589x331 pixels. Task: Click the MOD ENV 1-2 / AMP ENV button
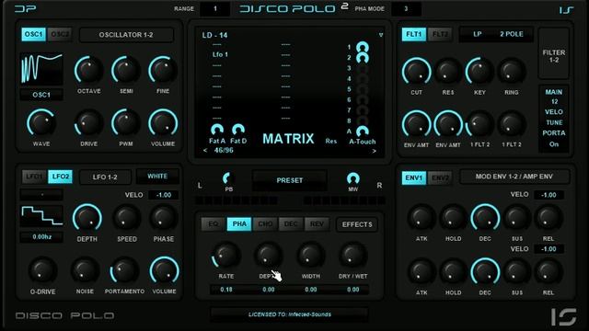[514, 177]
